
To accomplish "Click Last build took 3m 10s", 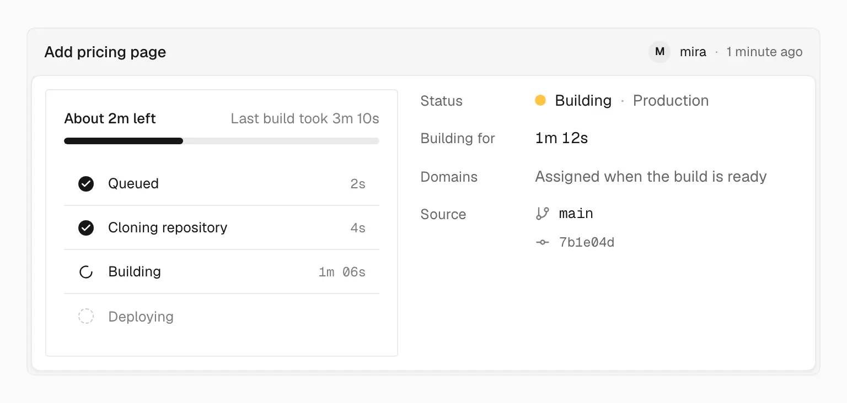I will click(305, 118).
